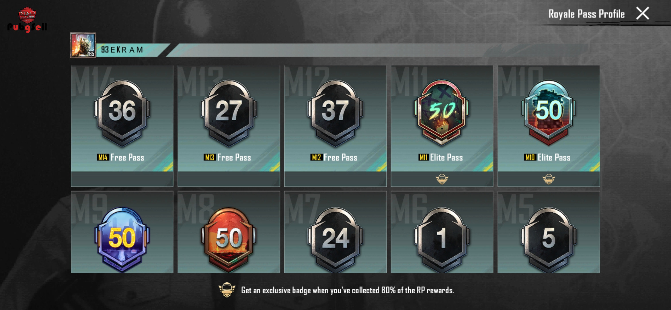Image resolution: width=671 pixels, height=310 pixels.
Task: Select the M12 Free Pass badge showing 37
Action: point(335,113)
